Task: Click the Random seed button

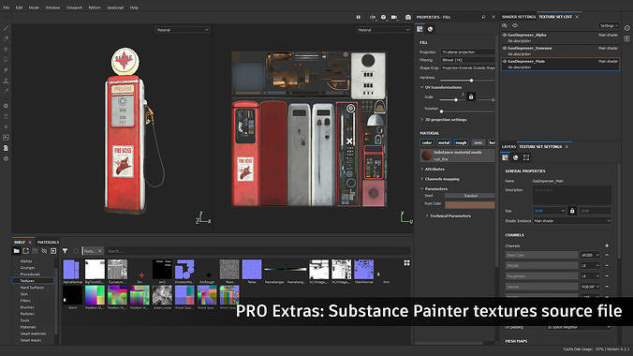Action: click(470, 196)
